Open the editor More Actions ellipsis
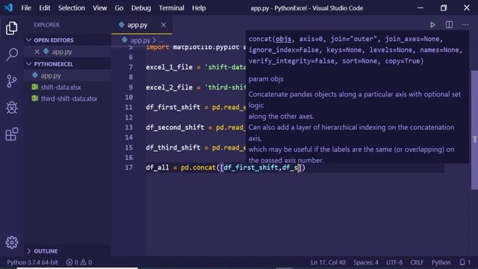478x269 pixels. coord(465,25)
